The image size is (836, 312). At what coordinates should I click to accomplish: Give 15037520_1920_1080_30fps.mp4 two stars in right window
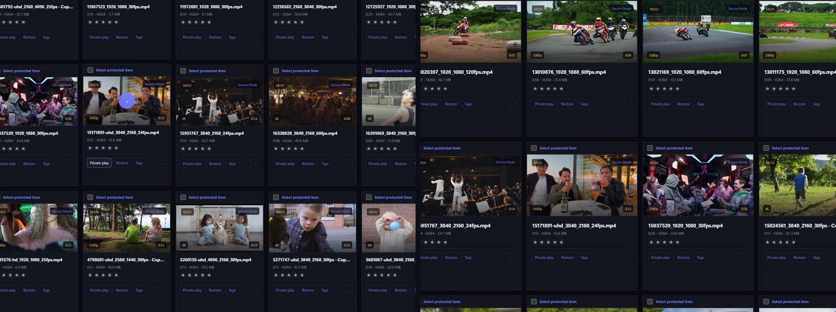pyautogui.click(x=658, y=242)
